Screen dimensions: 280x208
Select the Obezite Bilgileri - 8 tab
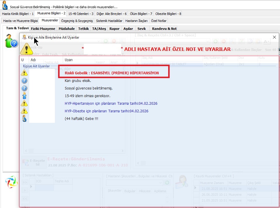coord(168,13)
